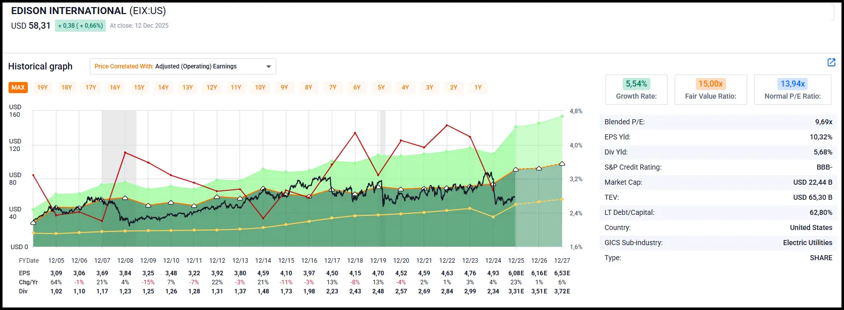Show the 3Y historical range

coord(430,88)
